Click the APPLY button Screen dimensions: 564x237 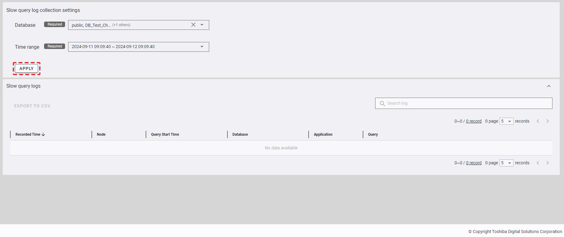tap(26, 69)
